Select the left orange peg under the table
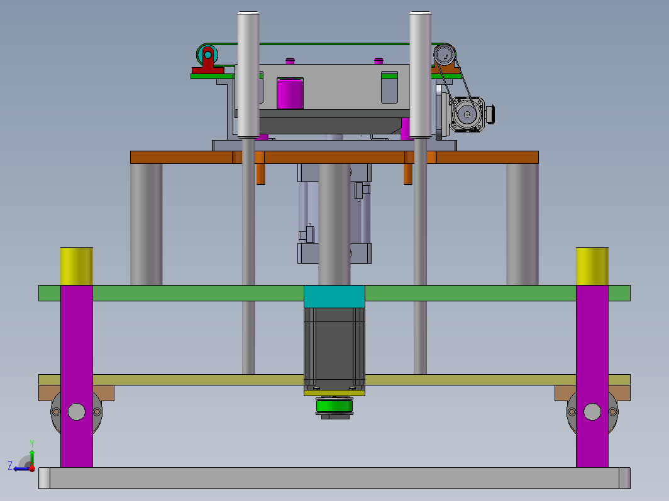Image resolution: width=669 pixels, height=501 pixels. (x=261, y=174)
